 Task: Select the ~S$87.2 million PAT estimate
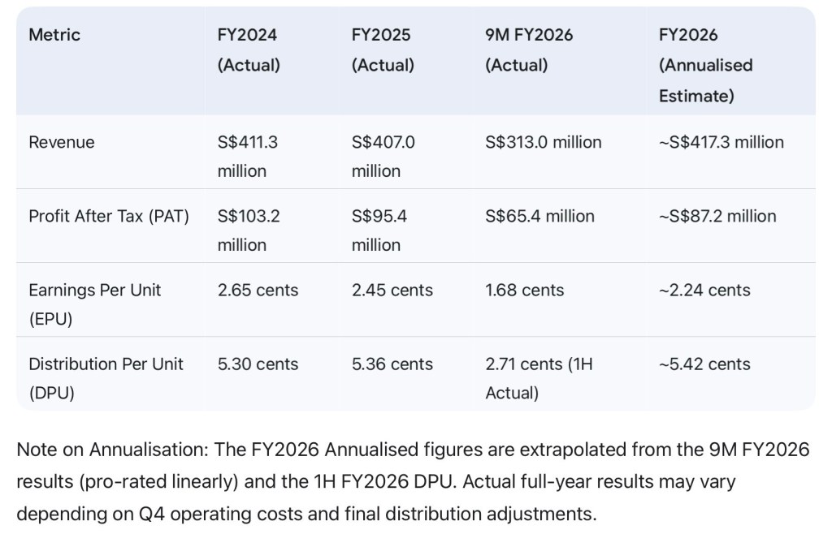717,216
